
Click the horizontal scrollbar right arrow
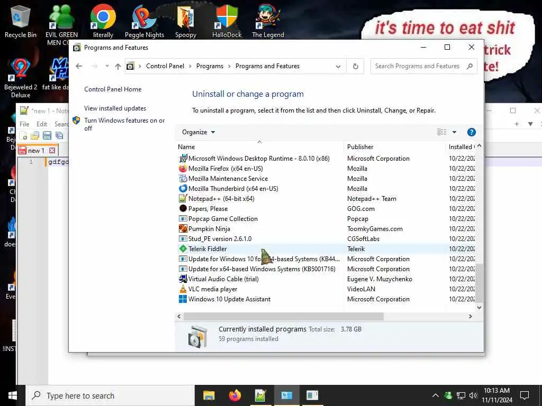[x=470, y=316]
